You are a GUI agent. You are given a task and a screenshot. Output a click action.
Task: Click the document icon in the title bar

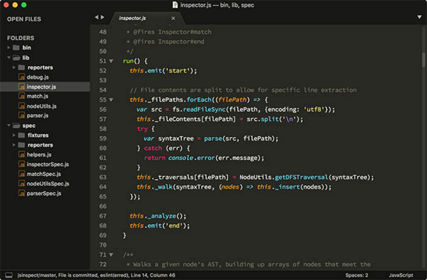(x=175, y=5)
